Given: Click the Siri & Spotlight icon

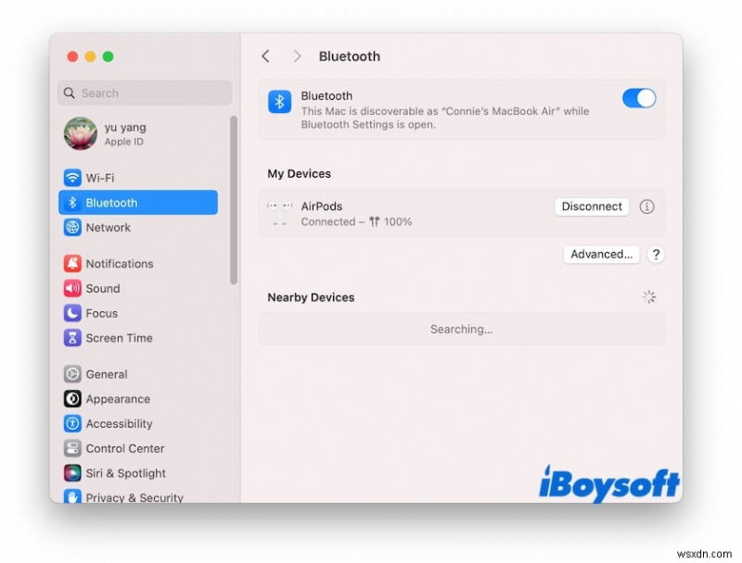Looking at the screenshot, I should [x=72, y=473].
